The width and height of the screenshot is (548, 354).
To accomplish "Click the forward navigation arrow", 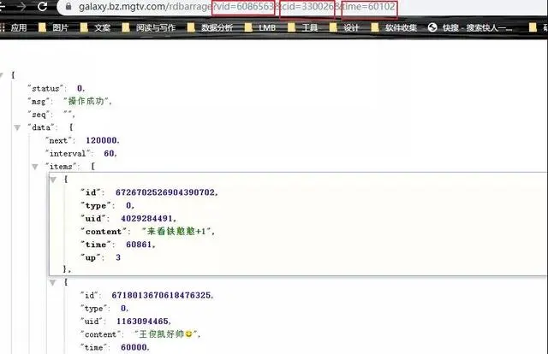I will coord(21,6).
